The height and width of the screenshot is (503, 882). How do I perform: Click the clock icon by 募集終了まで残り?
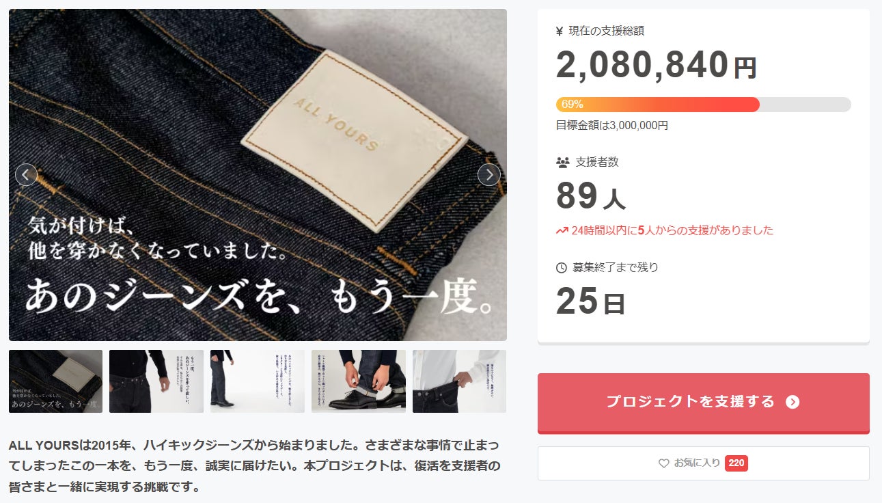click(x=562, y=267)
